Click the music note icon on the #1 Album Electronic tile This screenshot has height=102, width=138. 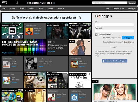pos(89,74)
